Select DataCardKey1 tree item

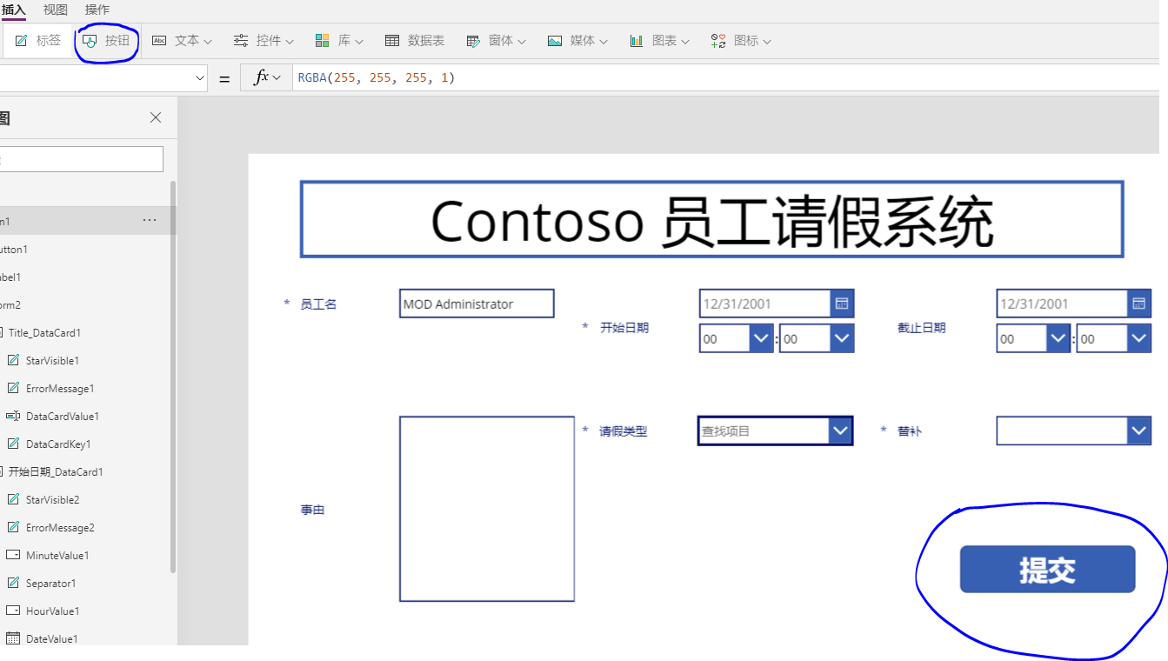(58, 444)
